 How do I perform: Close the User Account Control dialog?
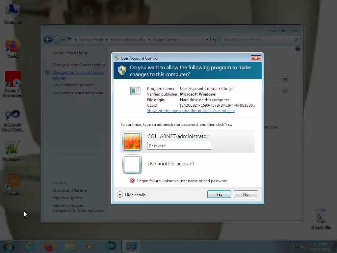click(x=255, y=58)
